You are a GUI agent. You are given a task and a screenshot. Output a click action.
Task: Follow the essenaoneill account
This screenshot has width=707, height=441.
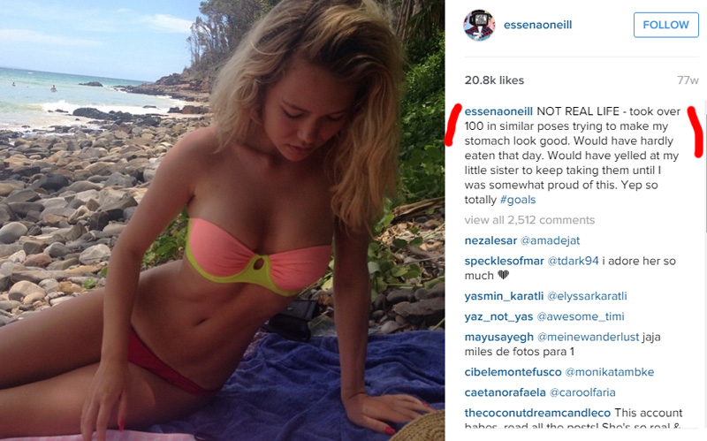click(666, 25)
